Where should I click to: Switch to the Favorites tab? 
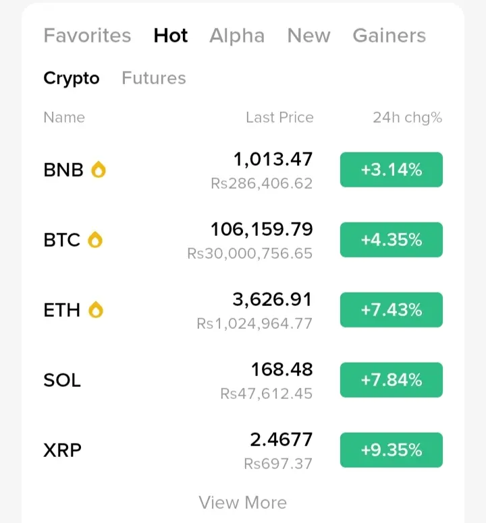click(87, 36)
